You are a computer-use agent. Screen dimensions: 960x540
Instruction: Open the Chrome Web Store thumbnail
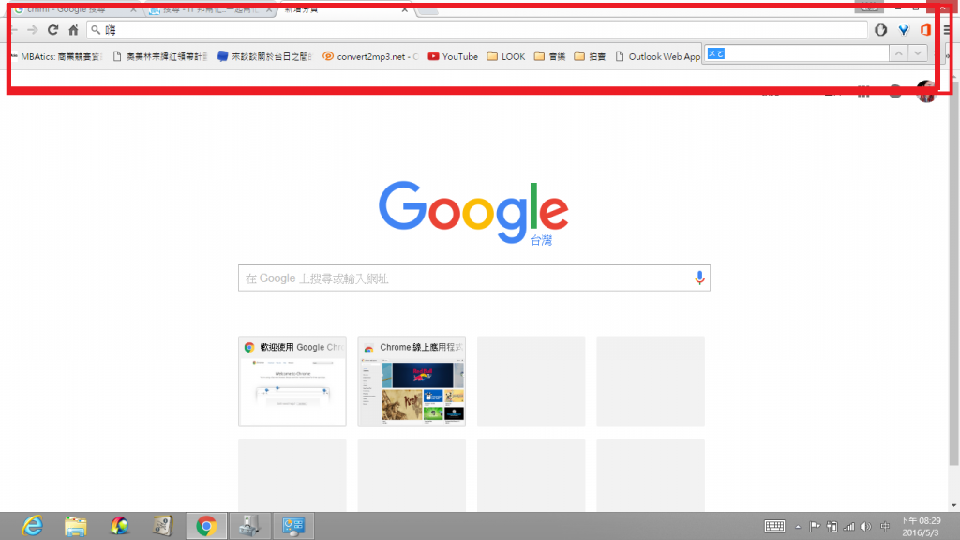pyautogui.click(x=412, y=381)
